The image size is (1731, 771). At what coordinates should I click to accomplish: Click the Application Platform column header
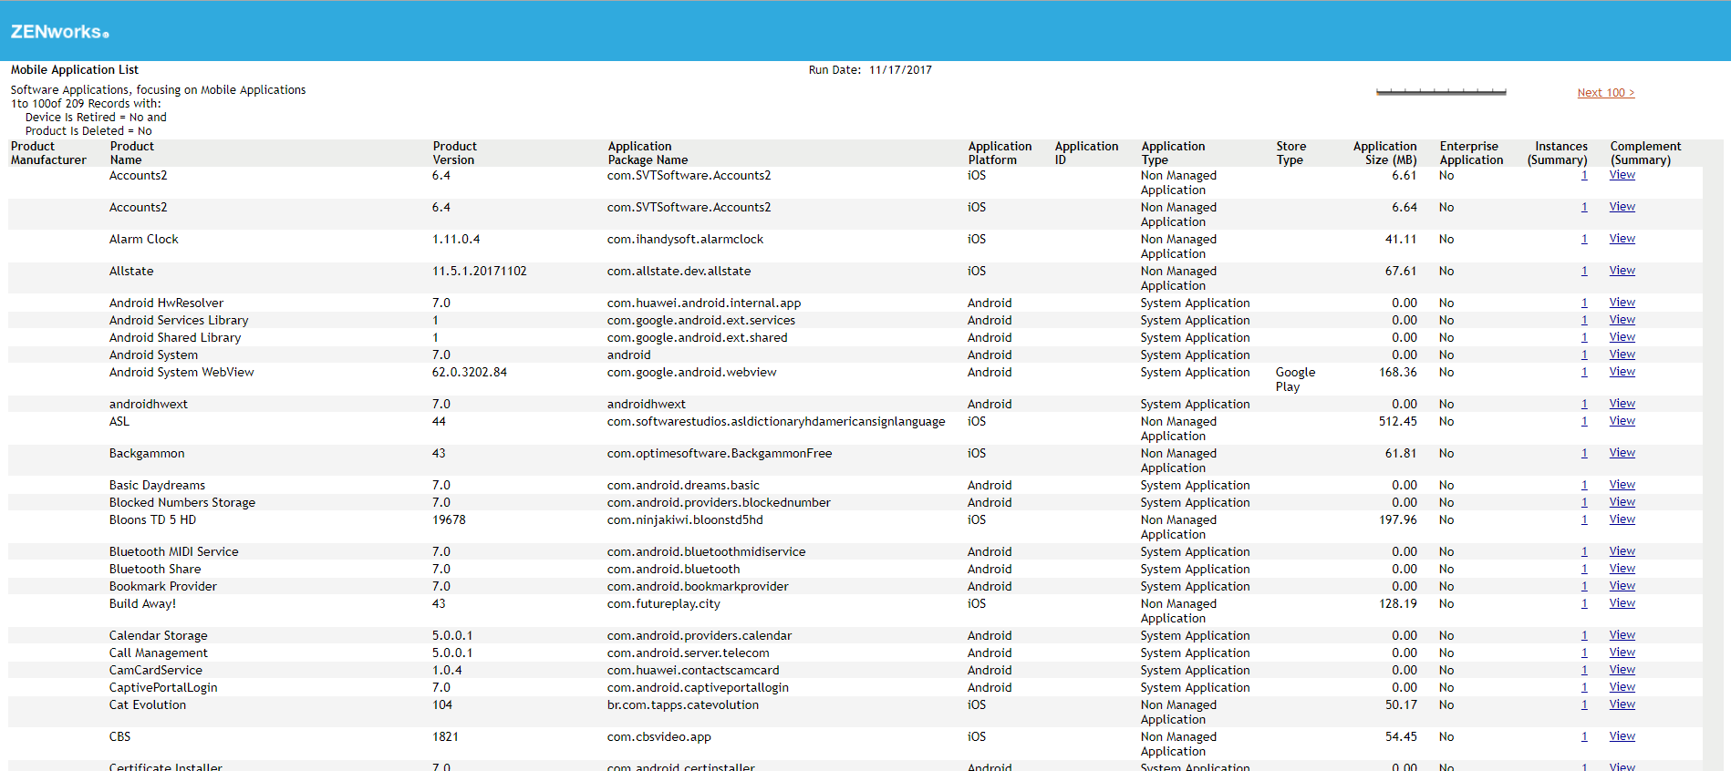pyautogui.click(x=1000, y=153)
